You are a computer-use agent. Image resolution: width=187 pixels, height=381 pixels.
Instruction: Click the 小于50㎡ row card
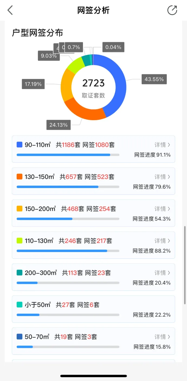pyautogui.click(x=93, y=309)
